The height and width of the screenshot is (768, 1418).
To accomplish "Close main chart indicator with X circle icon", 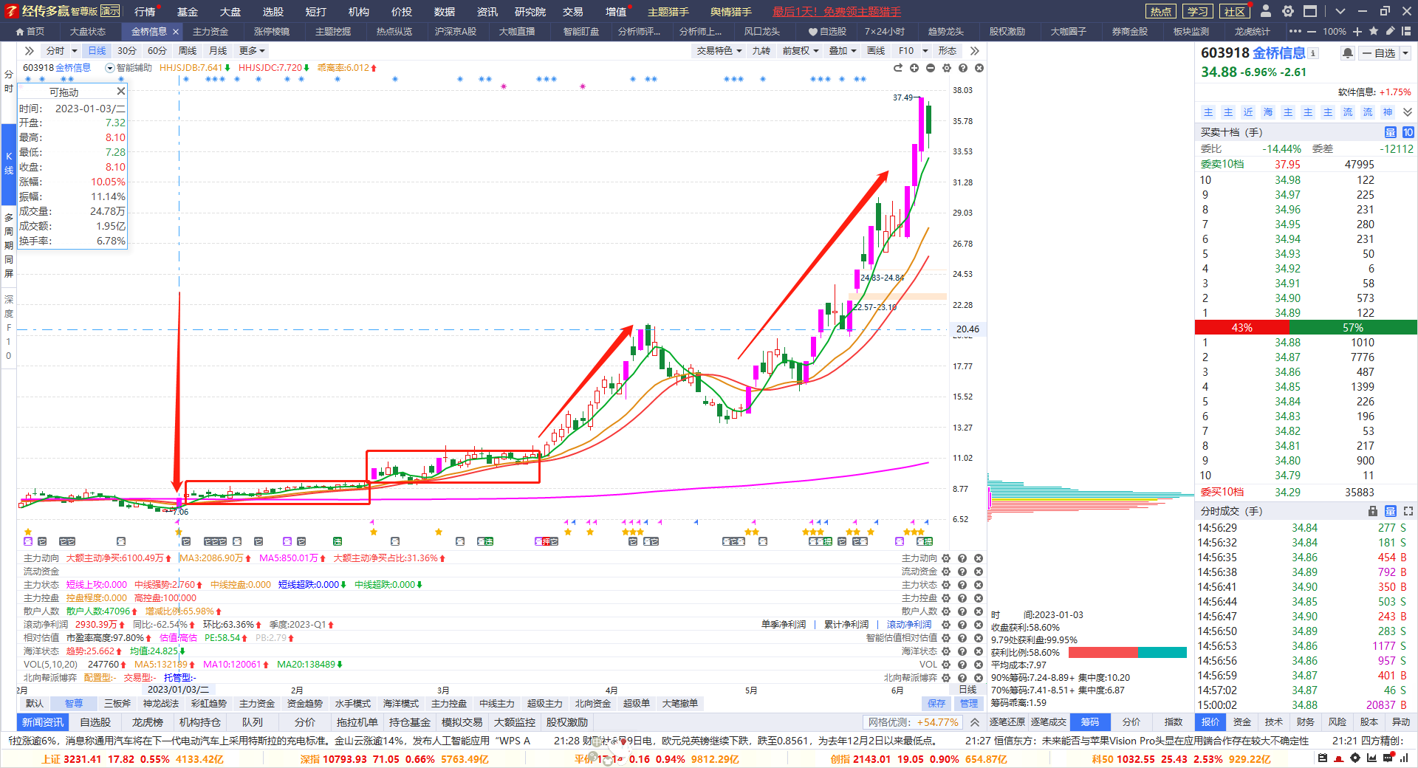I will coord(979,68).
